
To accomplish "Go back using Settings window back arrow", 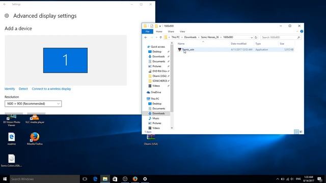I will (x=5, y=4).
